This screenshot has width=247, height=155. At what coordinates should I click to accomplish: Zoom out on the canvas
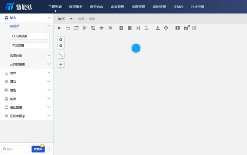click(61, 46)
